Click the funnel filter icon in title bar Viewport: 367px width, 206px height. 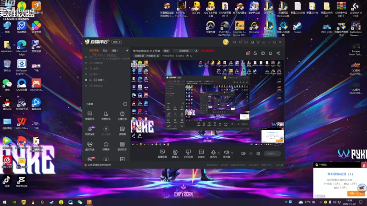tap(258, 42)
